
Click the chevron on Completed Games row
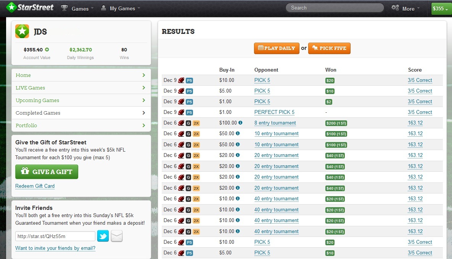point(143,113)
